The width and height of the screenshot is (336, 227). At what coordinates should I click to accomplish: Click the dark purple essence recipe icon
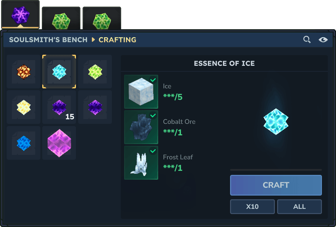95,107
